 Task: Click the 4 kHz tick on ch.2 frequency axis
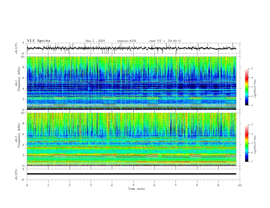click(24, 145)
